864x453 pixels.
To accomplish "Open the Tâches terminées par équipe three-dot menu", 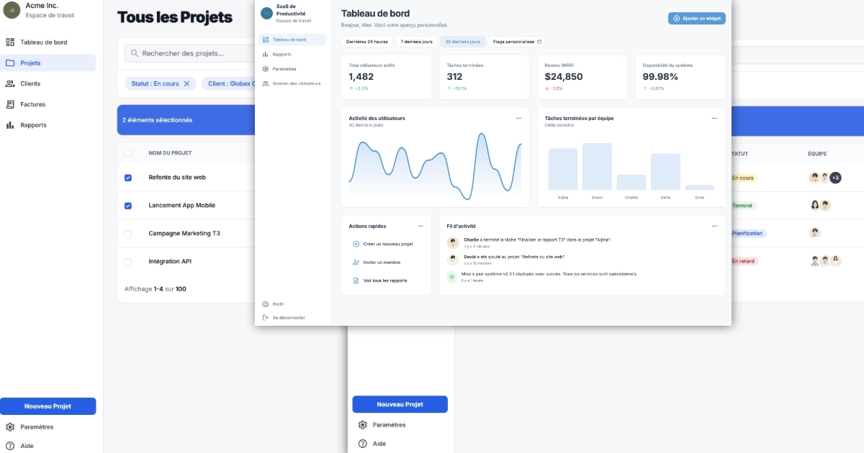I will pos(714,118).
